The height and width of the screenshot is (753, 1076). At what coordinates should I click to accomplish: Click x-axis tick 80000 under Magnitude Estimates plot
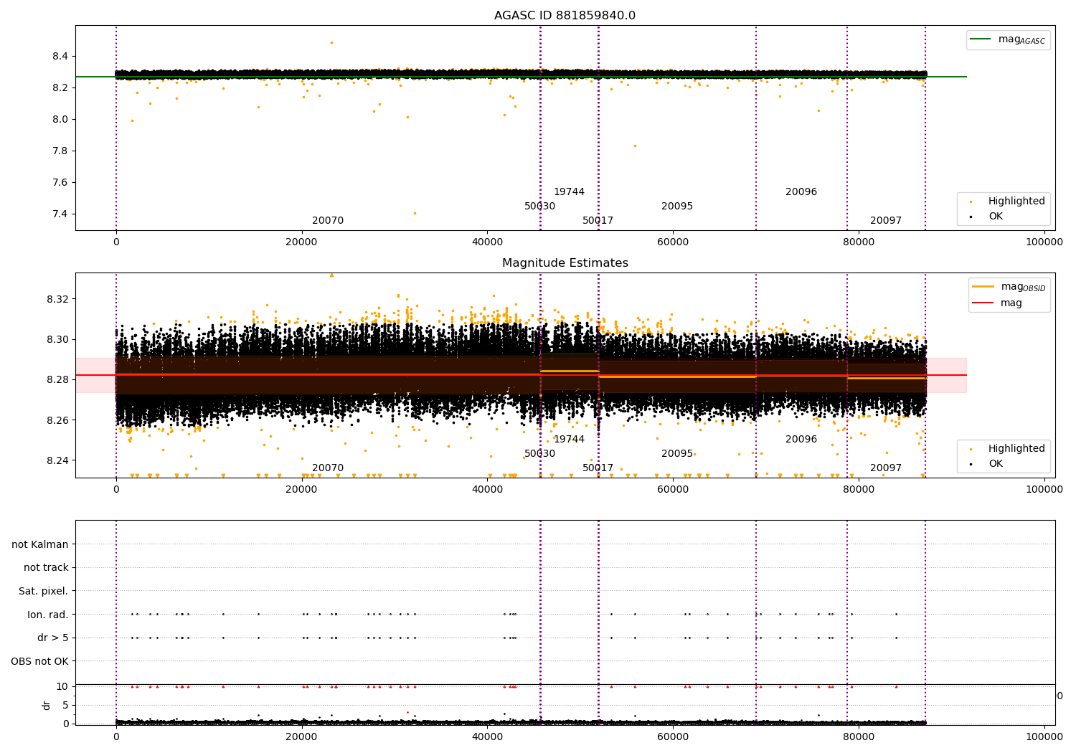pyautogui.click(x=859, y=490)
